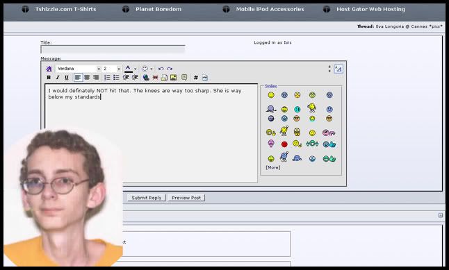Insert the green smiley in top Smilies row
The width and height of the screenshot is (449, 270).
[312, 95]
